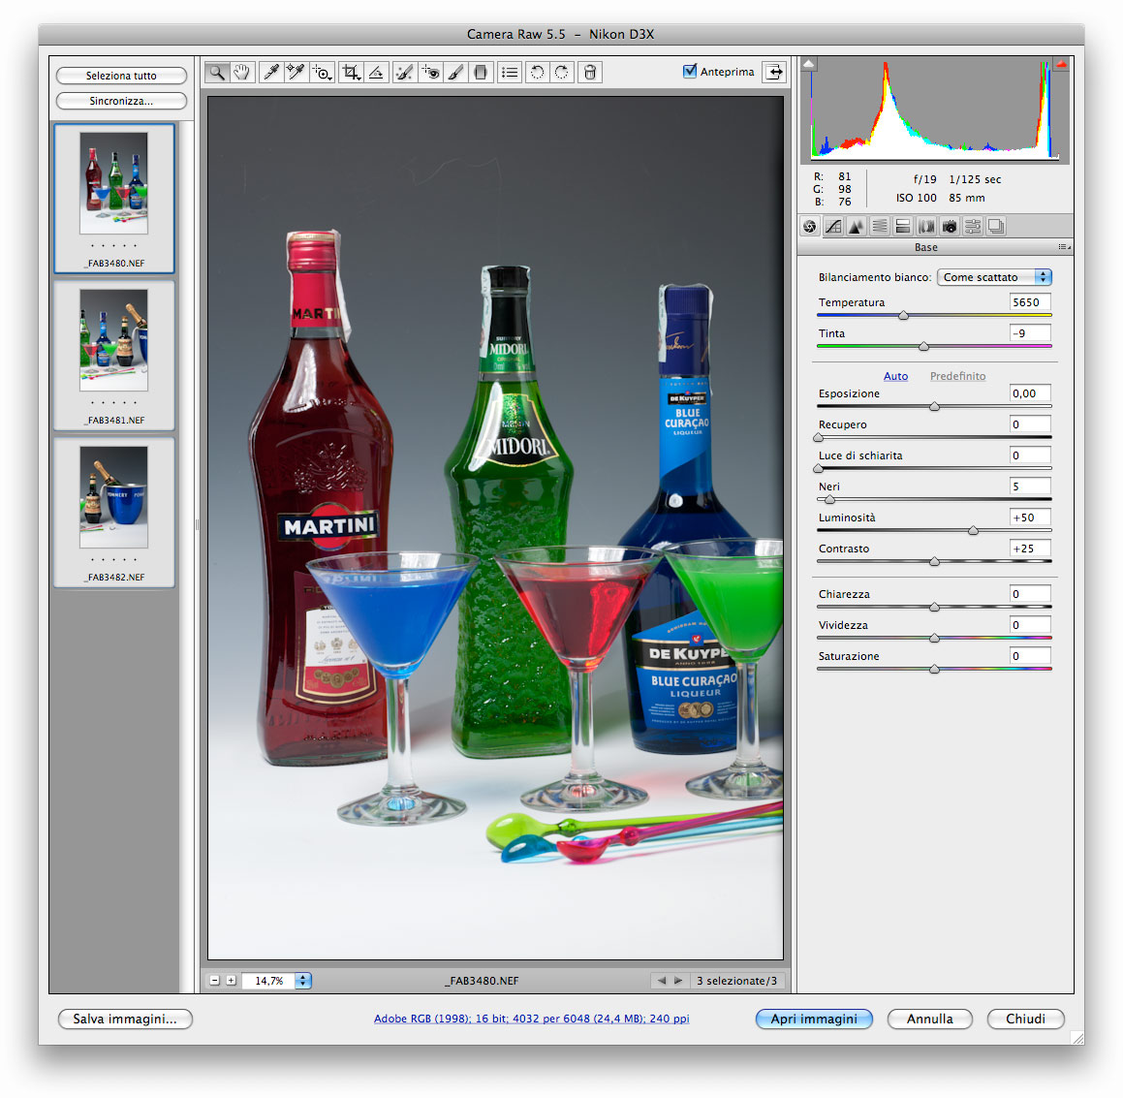Activate the Straighten tool
Viewport: 1123px width, 1098px height.
point(376,72)
